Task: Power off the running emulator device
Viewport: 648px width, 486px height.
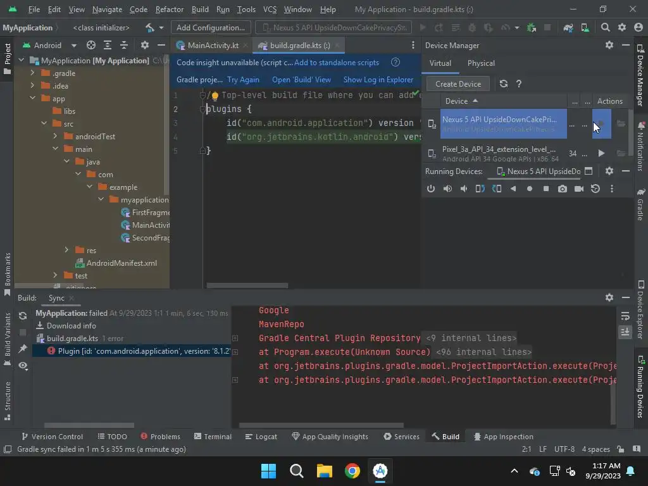Action: pyautogui.click(x=430, y=189)
